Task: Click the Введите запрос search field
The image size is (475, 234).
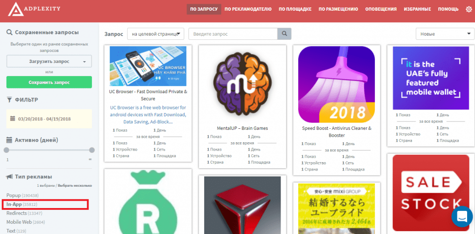Action: click(x=233, y=34)
